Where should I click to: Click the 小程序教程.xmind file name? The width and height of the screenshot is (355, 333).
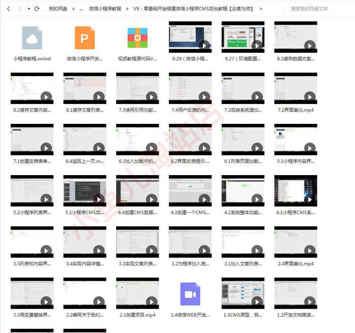click(x=32, y=59)
